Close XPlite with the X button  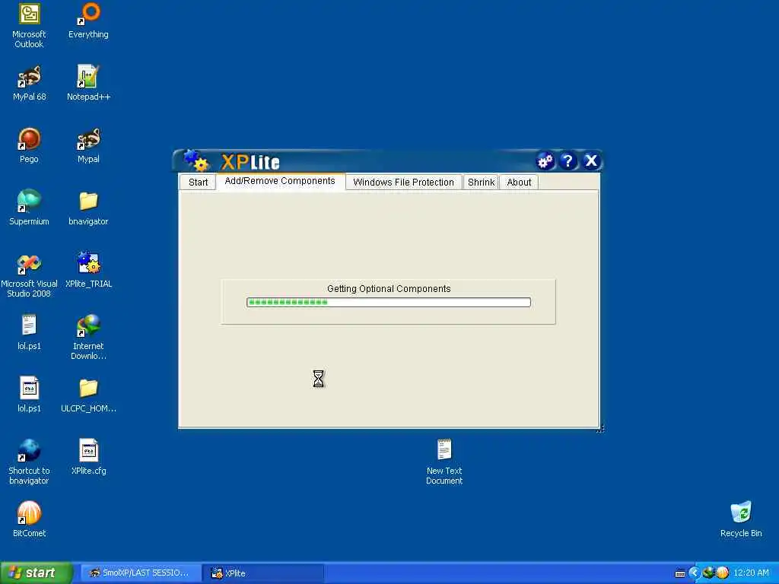591,161
